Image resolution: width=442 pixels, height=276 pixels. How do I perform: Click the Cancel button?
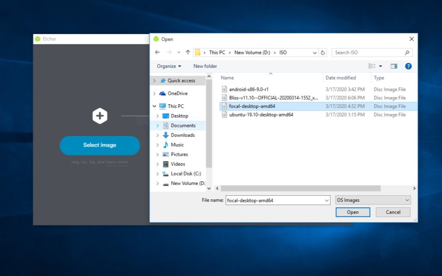393,212
